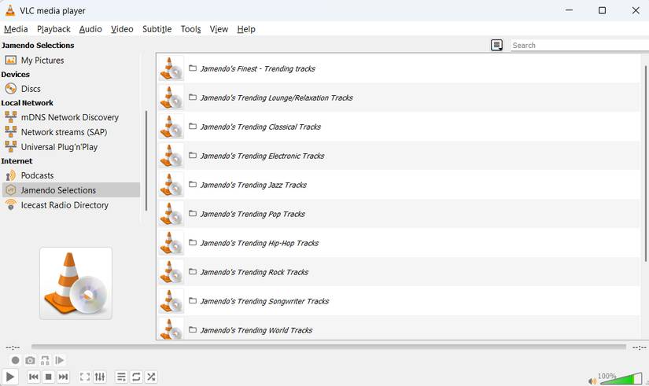Mute audio via speaker icon

592,381
